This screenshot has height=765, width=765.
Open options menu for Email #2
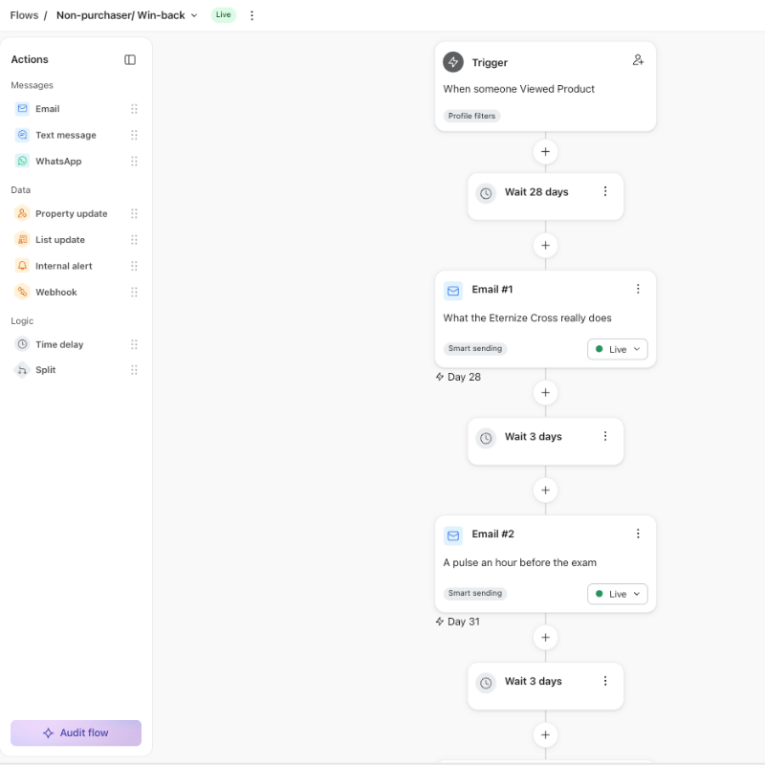point(638,534)
